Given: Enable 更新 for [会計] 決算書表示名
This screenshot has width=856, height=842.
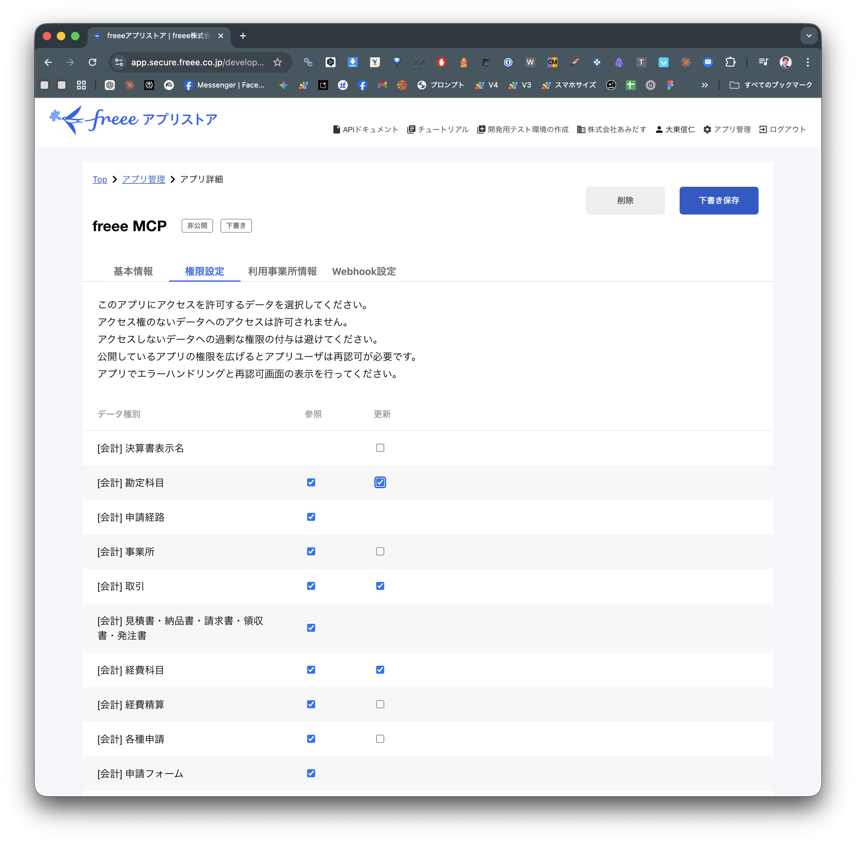Looking at the screenshot, I should (x=380, y=448).
